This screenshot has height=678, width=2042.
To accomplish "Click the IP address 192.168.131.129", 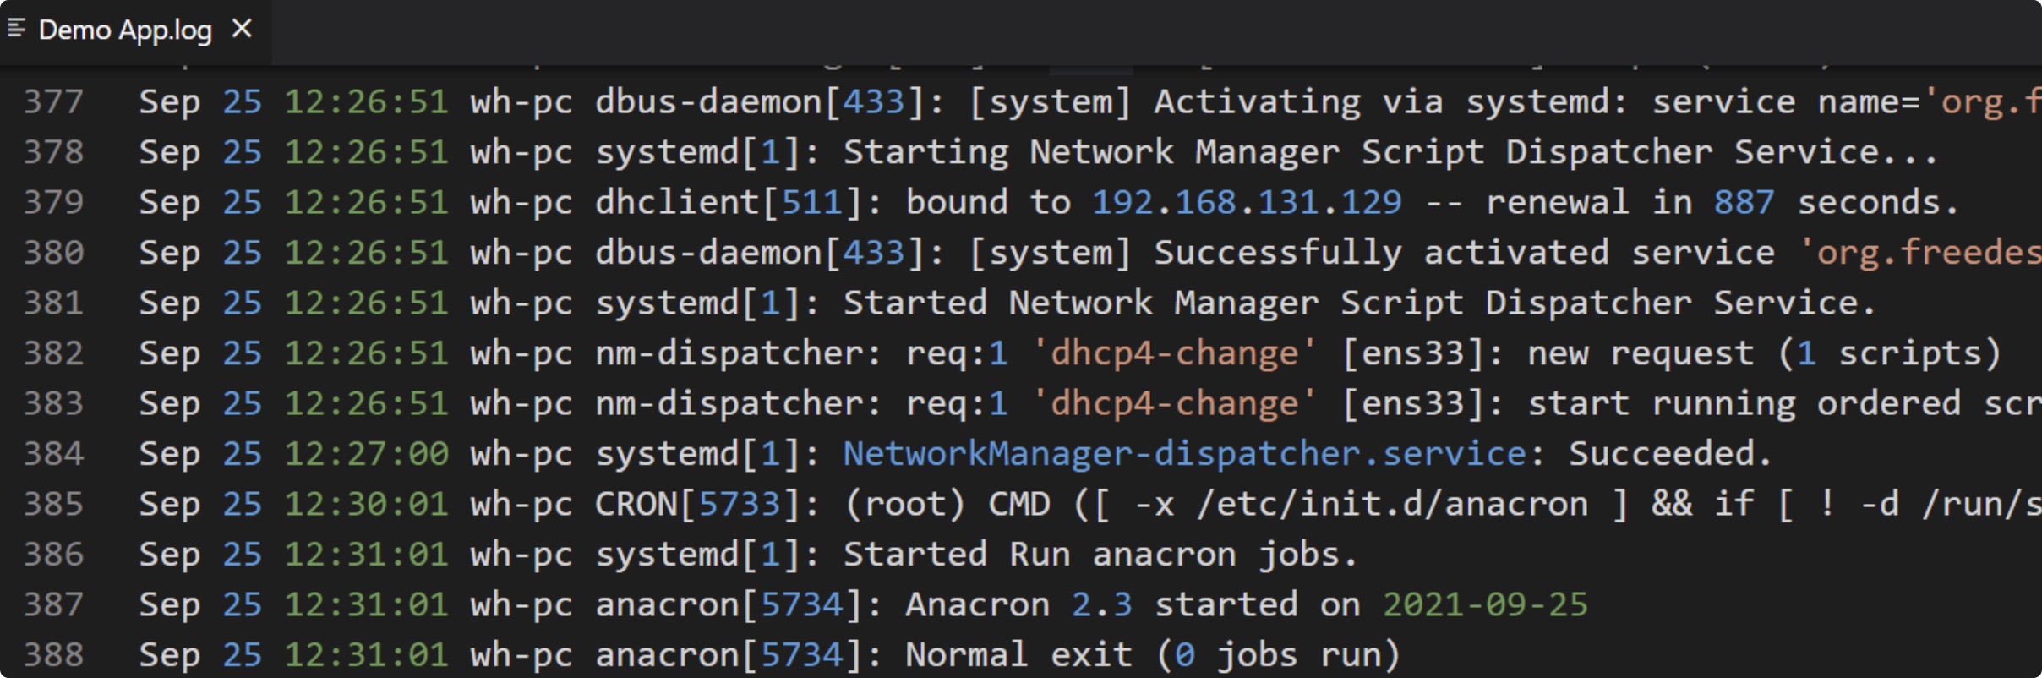I will [1247, 203].
